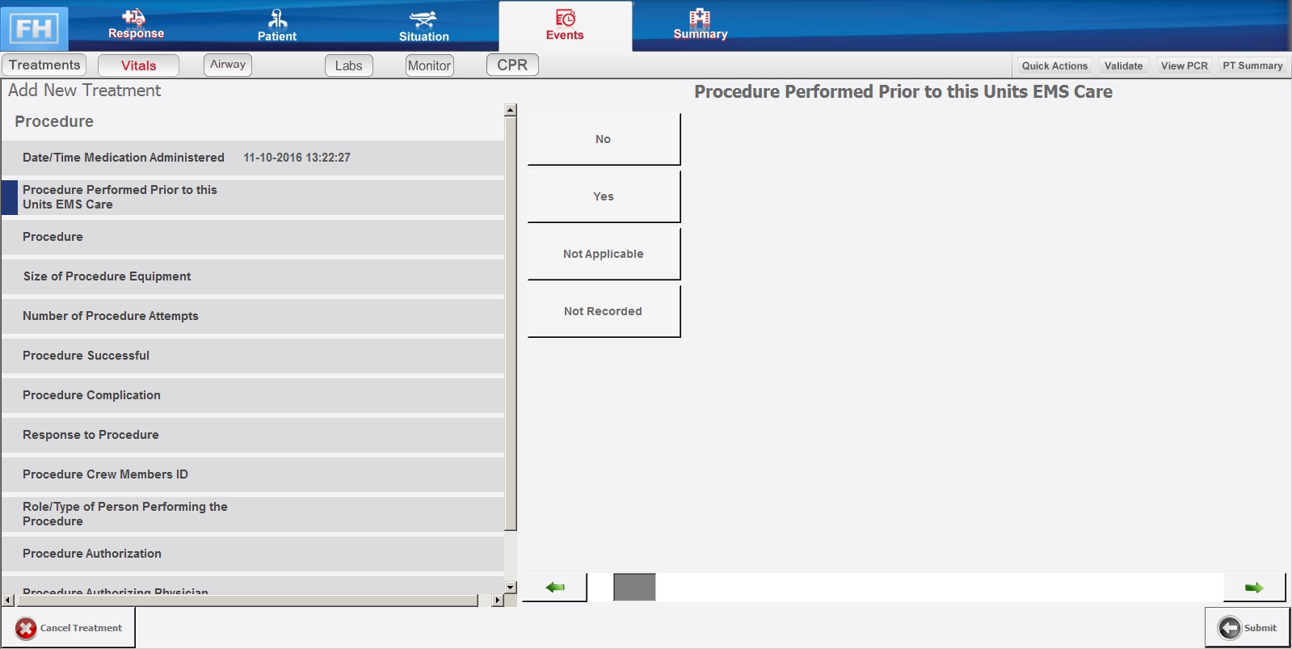Click the green forward arrow
This screenshot has width=1292, height=649.
(x=1254, y=588)
